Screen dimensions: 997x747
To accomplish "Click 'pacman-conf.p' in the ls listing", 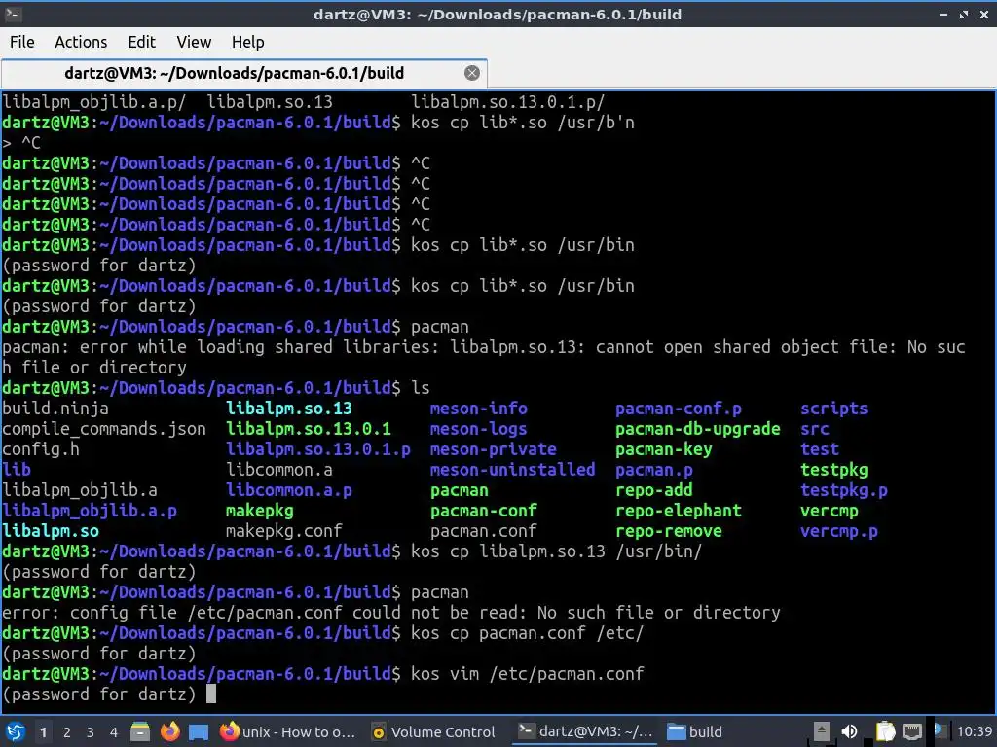I will click(x=679, y=409).
